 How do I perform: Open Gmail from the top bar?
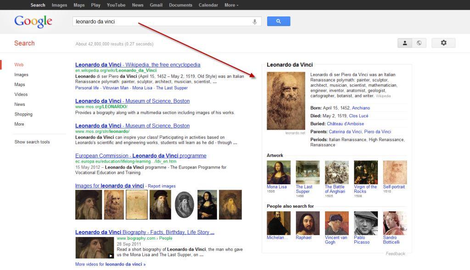[156, 5]
